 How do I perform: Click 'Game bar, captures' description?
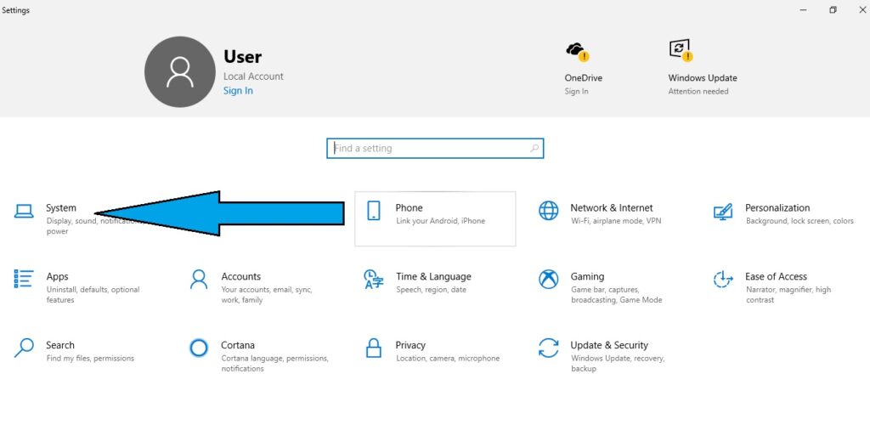[617, 295]
